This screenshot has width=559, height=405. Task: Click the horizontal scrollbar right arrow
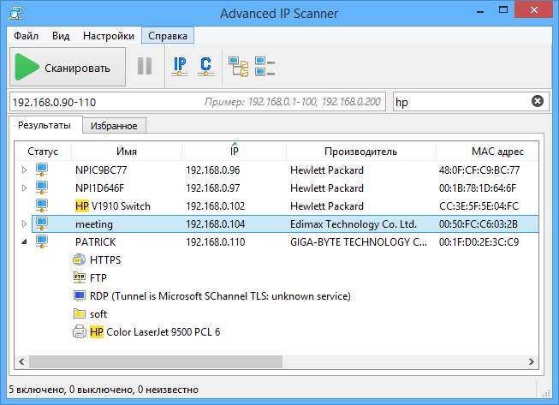pyautogui.click(x=532, y=362)
